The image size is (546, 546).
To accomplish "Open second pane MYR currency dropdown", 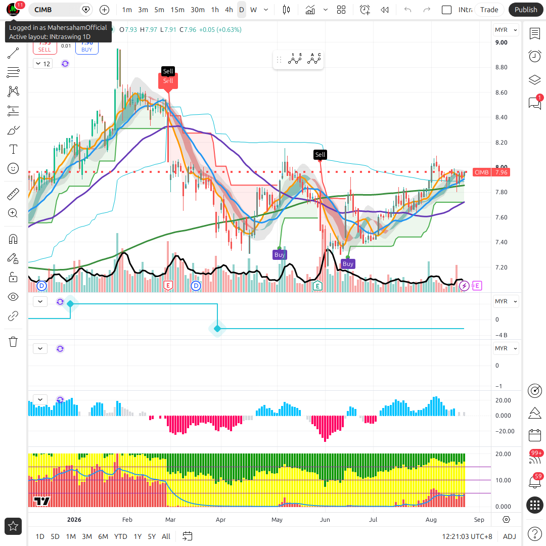I will pyautogui.click(x=506, y=301).
